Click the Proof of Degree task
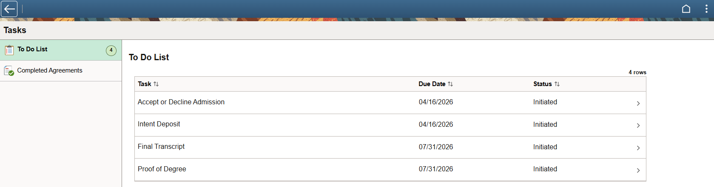The height and width of the screenshot is (187, 714). (162, 169)
